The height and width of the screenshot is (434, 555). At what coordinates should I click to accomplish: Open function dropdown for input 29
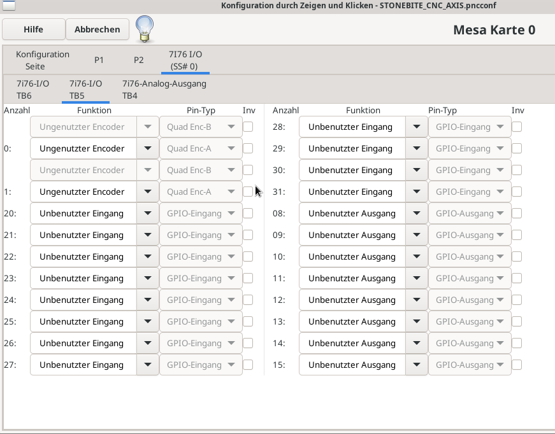tap(417, 148)
